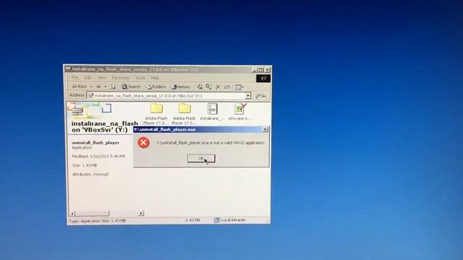This screenshot has width=463, height=260.
Task: Open the Back history dropdown arrow
Action: [91, 87]
